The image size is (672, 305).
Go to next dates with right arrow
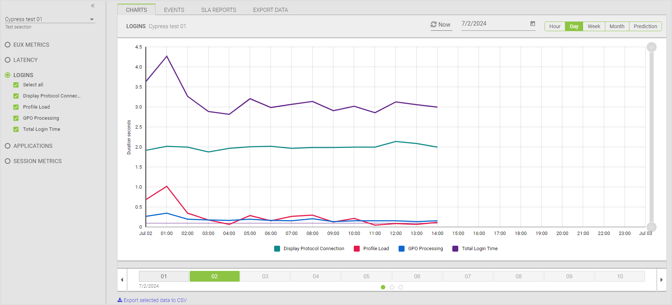click(661, 280)
